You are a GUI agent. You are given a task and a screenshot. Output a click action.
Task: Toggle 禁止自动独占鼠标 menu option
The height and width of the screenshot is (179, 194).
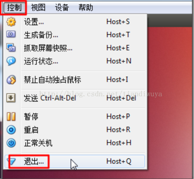click(x=75, y=80)
